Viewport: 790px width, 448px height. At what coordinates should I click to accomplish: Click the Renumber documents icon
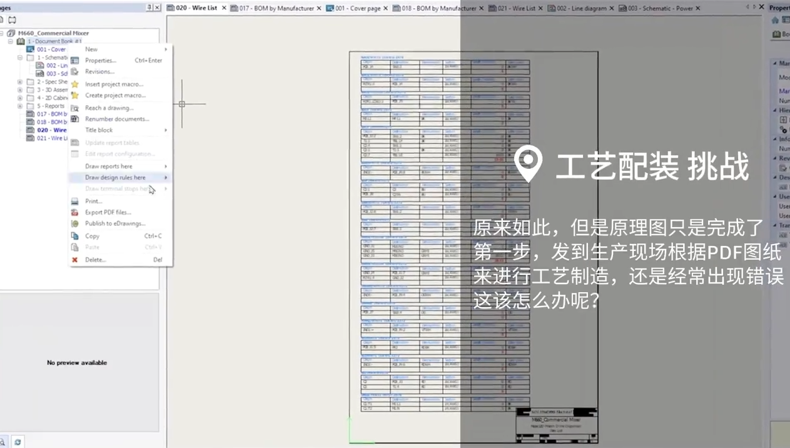point(74,119)
